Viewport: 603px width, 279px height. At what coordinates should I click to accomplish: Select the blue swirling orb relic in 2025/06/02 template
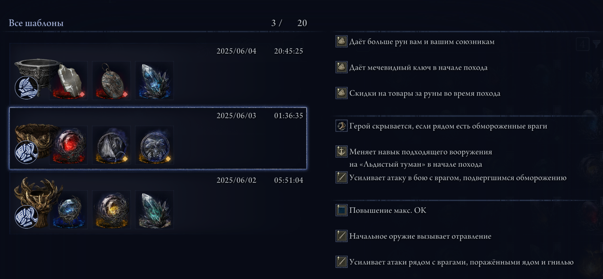pyautogui.click(x=68, y=210)
